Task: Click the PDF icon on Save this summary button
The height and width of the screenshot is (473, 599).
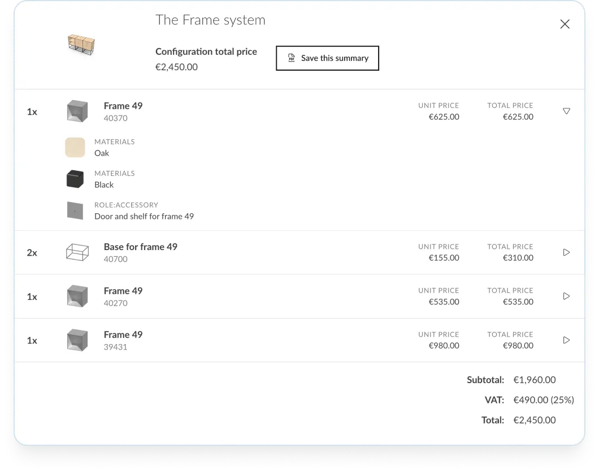Action: (x=291, y=58)
